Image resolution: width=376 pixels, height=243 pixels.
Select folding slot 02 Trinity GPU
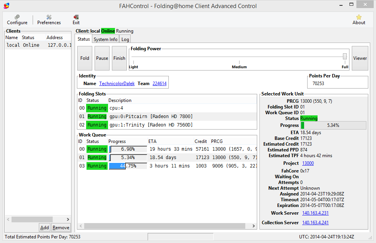click(x=167, y=125)
